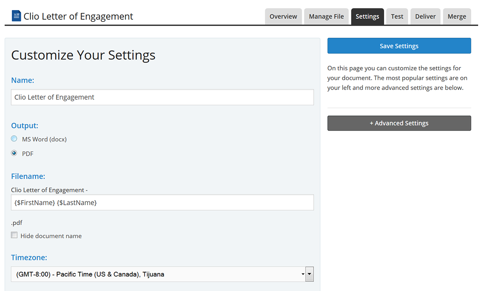Click the Filename section label
Screen dimensions: 482x291
pos(28,176)
